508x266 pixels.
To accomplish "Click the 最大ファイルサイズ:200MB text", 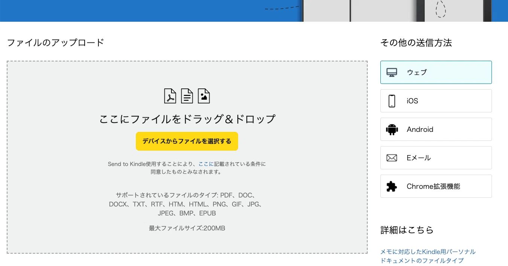I will (x=187, y=228).
